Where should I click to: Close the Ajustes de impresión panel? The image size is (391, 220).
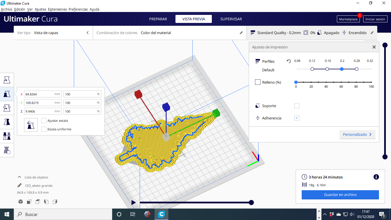tap(374, 47)
